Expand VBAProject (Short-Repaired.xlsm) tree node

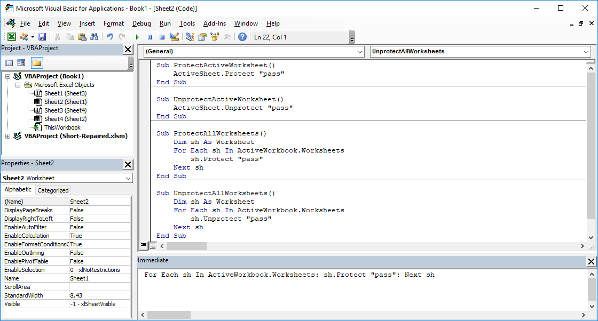[x=7, y=136]
